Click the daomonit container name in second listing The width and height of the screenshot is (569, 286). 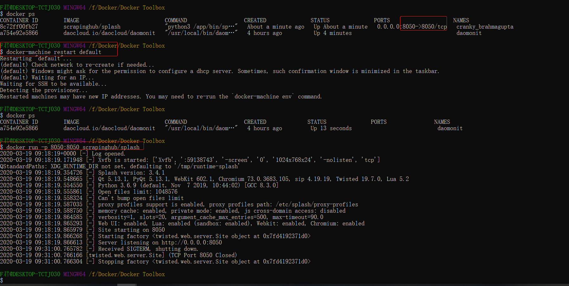click(x=449, y=128)
